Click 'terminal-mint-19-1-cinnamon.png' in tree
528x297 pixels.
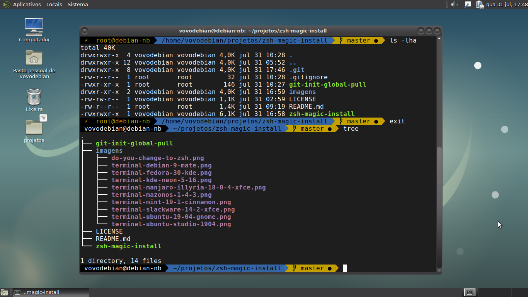[x=171, y=202]
